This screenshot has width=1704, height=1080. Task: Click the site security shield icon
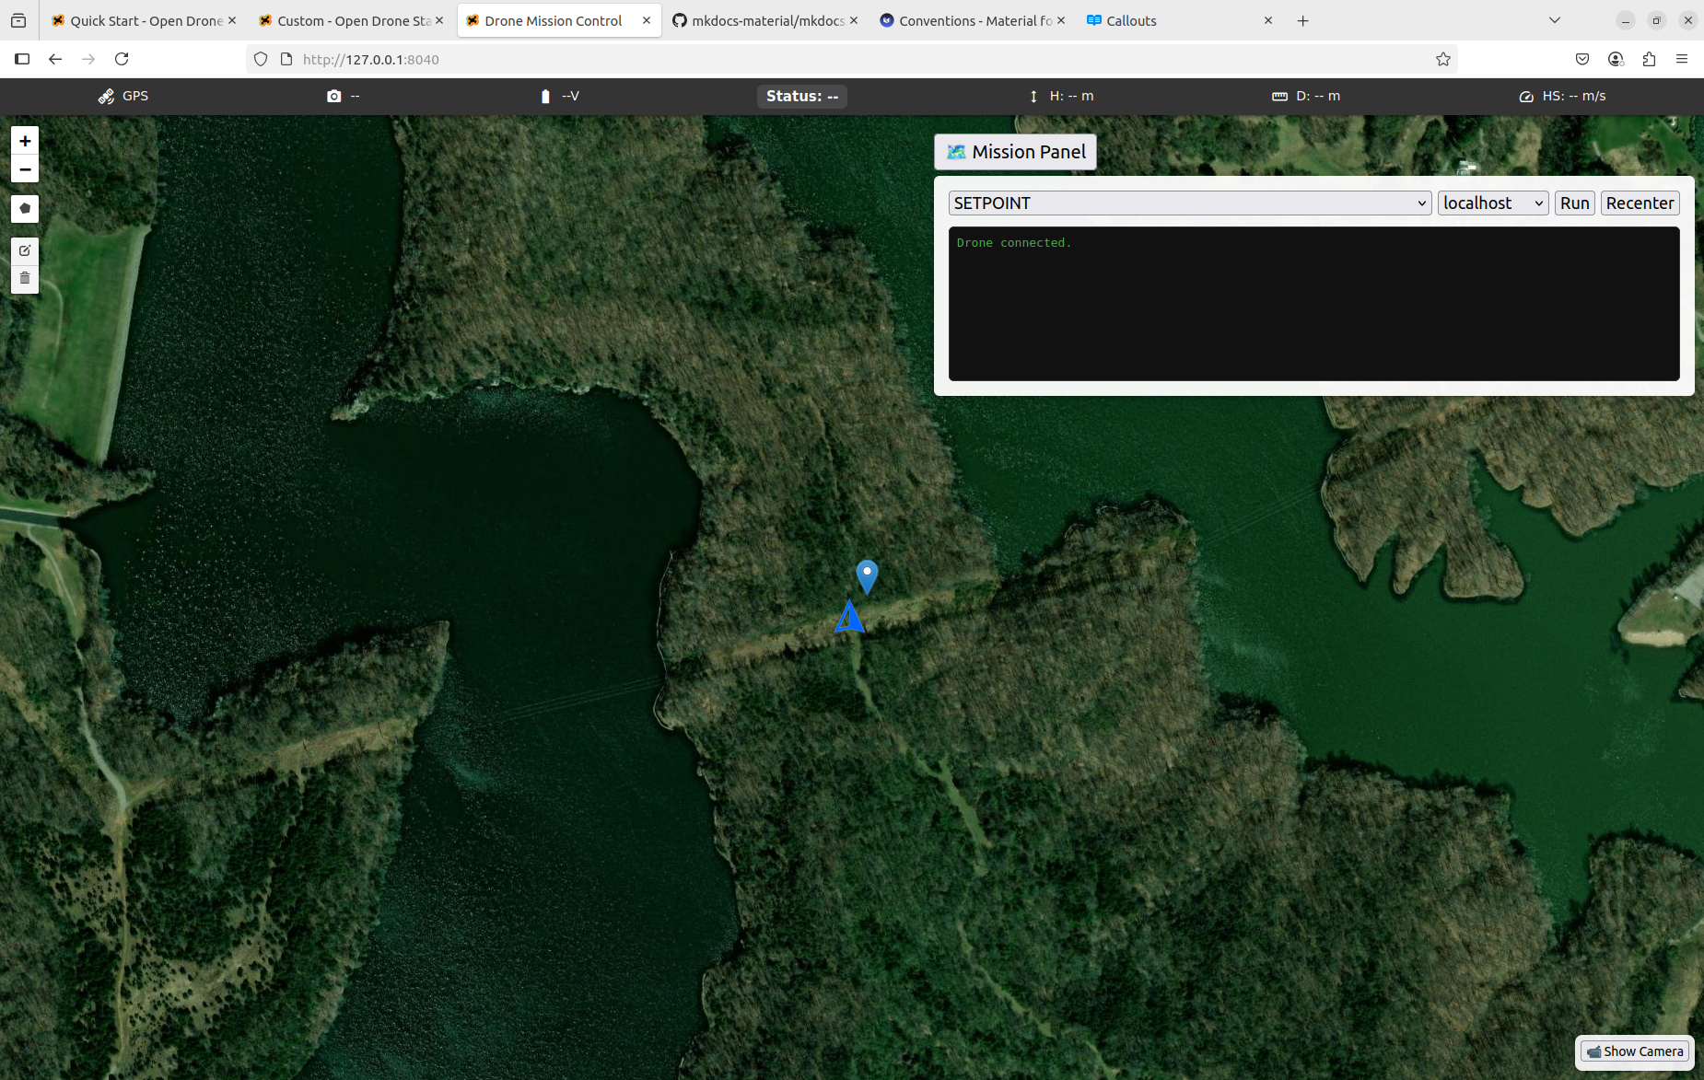coord(261,59)
